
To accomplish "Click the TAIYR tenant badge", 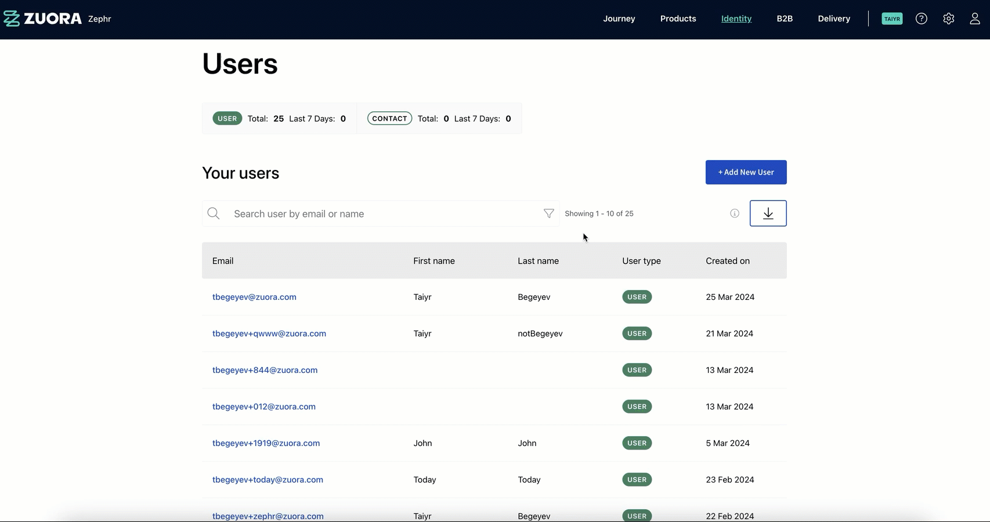I will [x=892, y=18].
